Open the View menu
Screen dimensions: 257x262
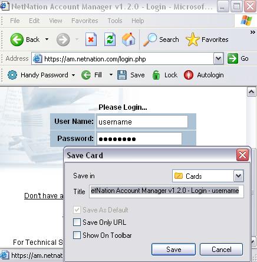[55, 21]
